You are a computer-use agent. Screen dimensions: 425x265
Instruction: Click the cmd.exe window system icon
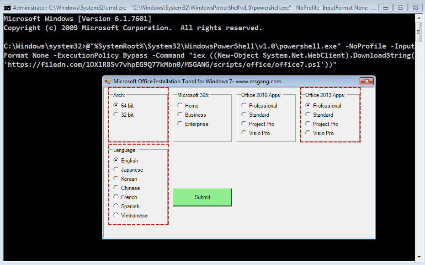pos(7,8)
